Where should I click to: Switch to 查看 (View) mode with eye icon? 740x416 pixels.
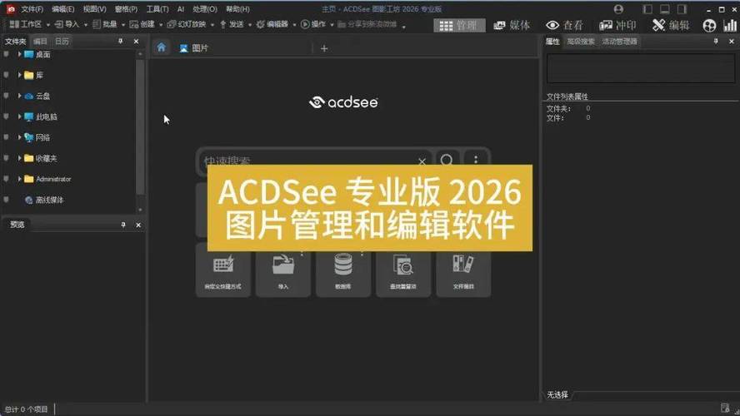coord(565,26)
